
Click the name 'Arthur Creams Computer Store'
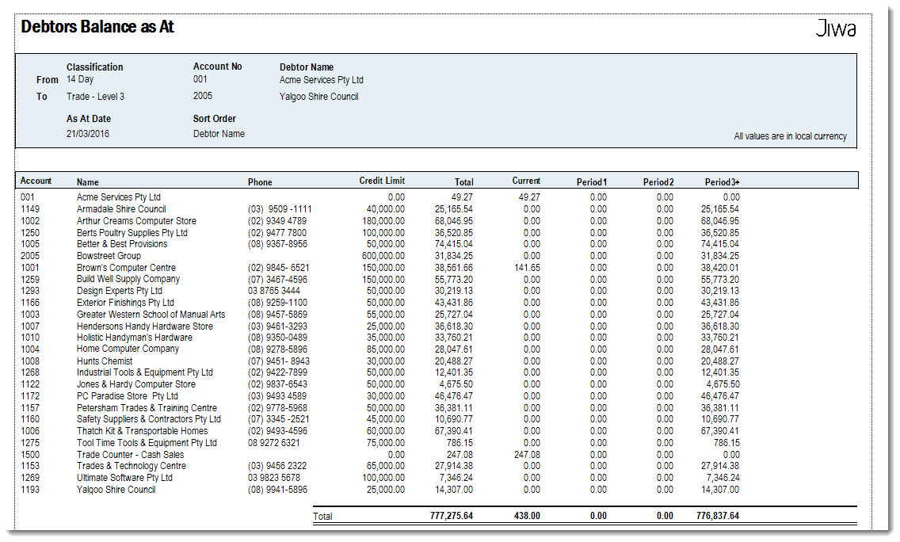[x=136, y=221]
